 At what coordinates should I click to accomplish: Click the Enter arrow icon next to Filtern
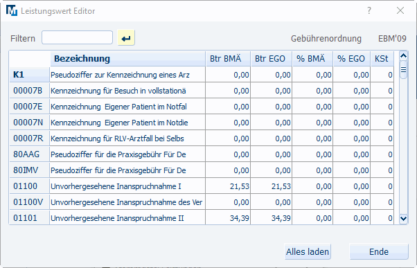point(126,38)
